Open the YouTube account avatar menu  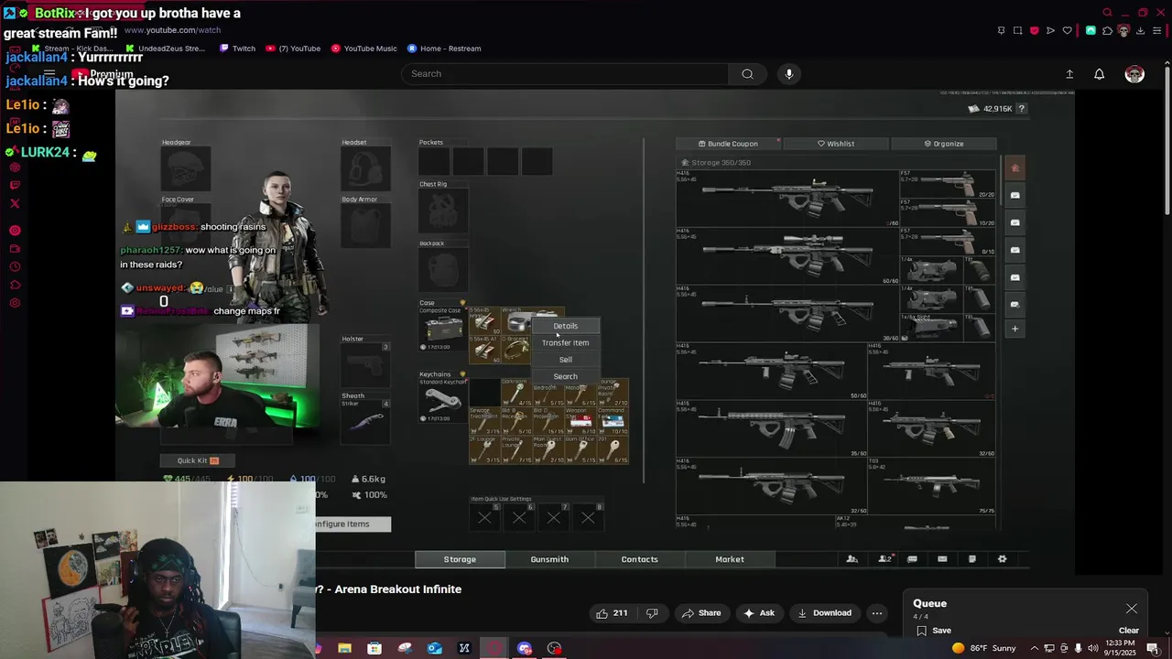click(1134, 74)
